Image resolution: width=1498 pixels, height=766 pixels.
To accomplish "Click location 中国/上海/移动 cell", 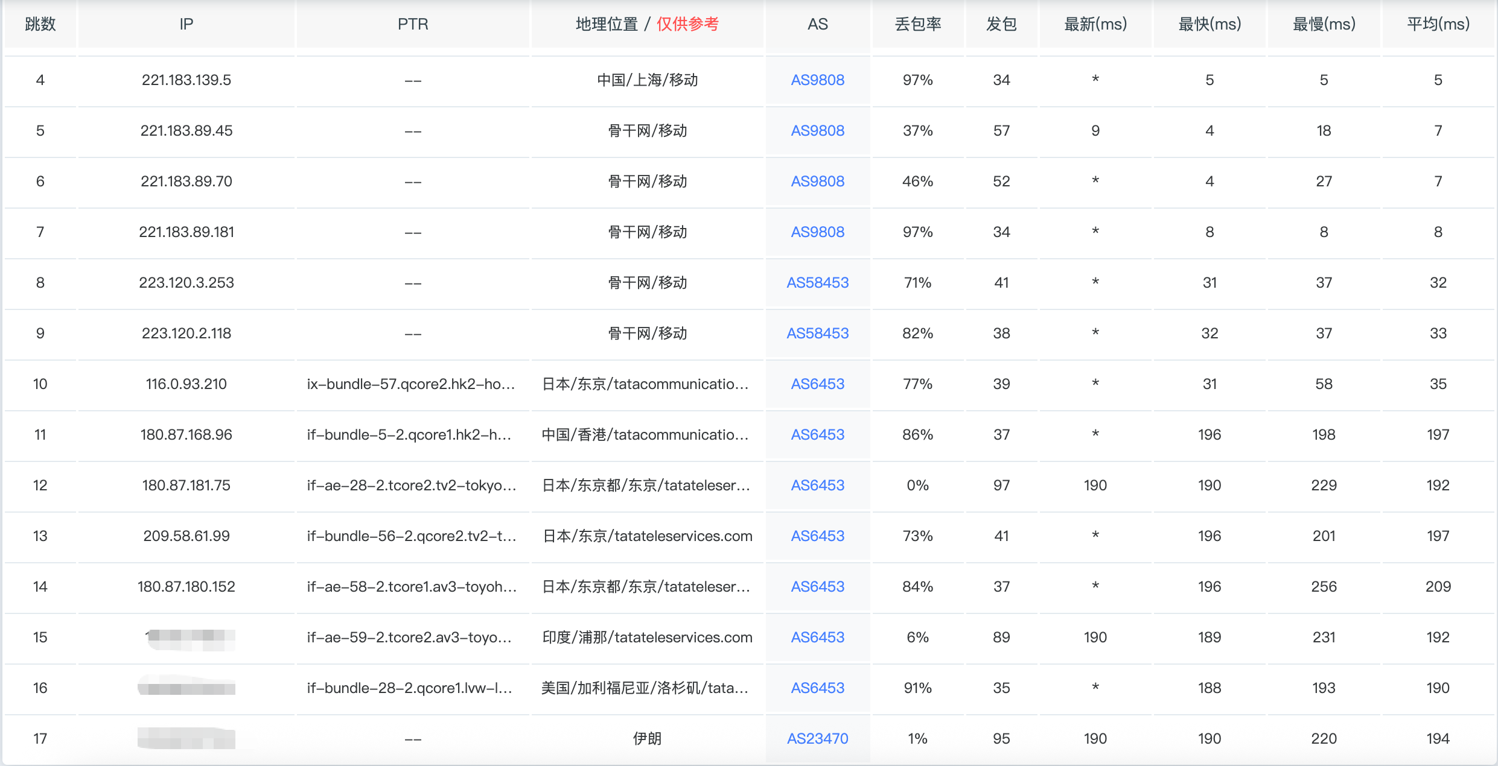I will click(x=647, y=80).
